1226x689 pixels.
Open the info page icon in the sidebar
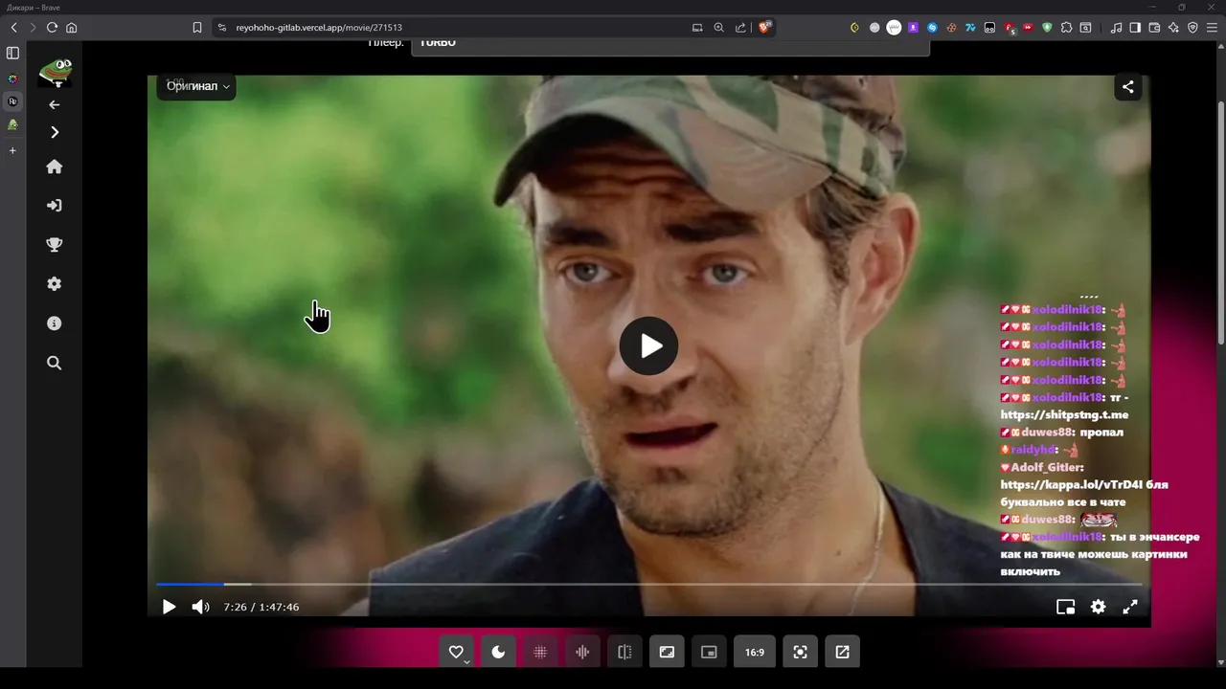(x=55, y=323)
